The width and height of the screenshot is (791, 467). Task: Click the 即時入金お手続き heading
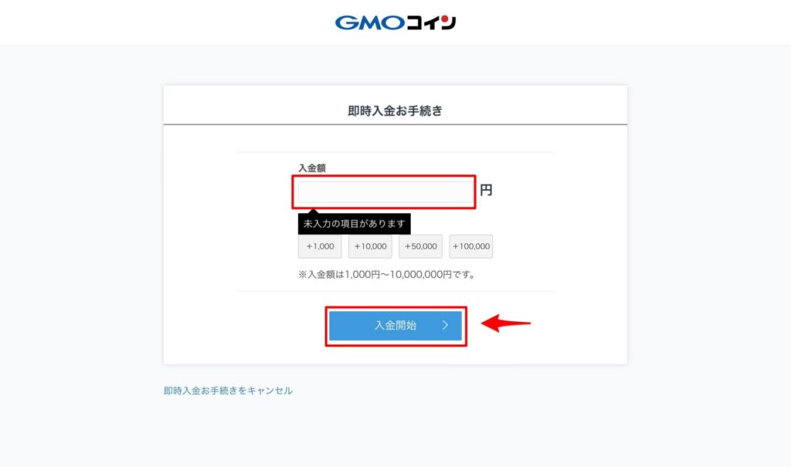(395, 111)
